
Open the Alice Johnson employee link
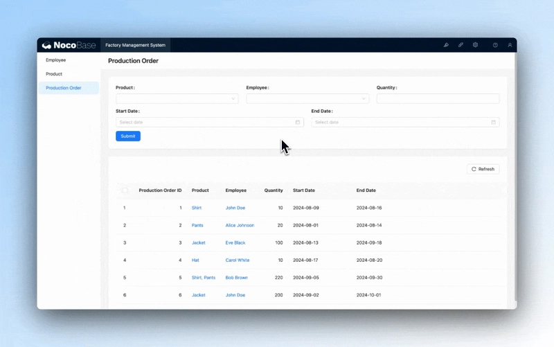pos(240,225)
